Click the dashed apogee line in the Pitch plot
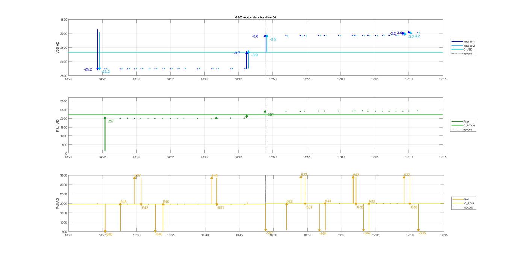This screenshot has width=526, height=260. click(265, 125)
